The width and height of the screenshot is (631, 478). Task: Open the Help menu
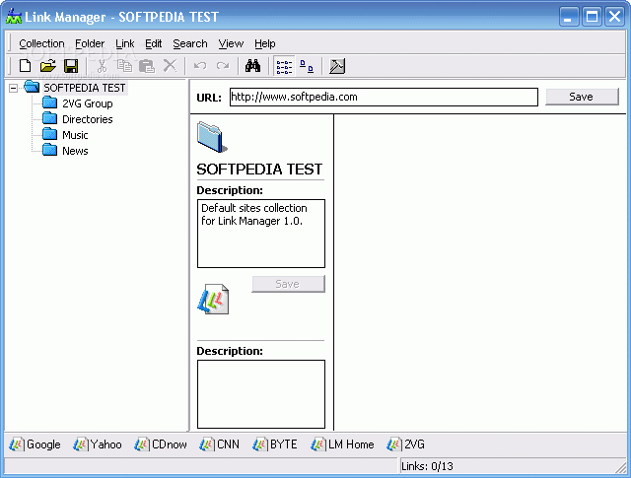tap(265, 43)
